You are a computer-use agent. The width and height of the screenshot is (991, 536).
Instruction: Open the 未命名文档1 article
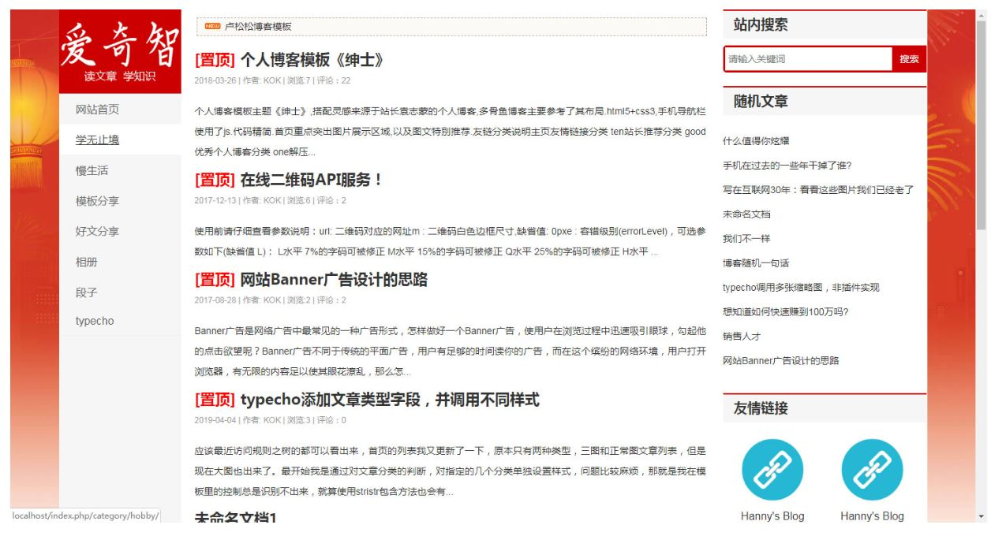[x=235, y=517]
